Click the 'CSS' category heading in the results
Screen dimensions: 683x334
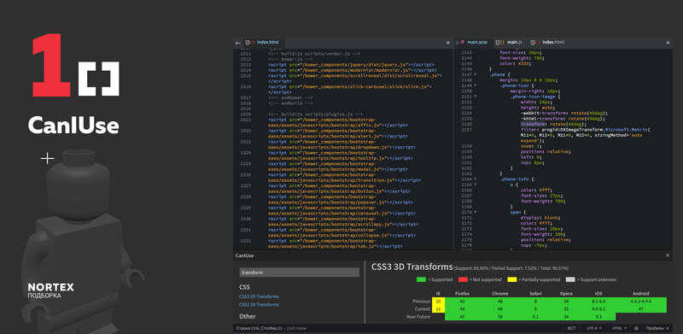coord(245,287)
